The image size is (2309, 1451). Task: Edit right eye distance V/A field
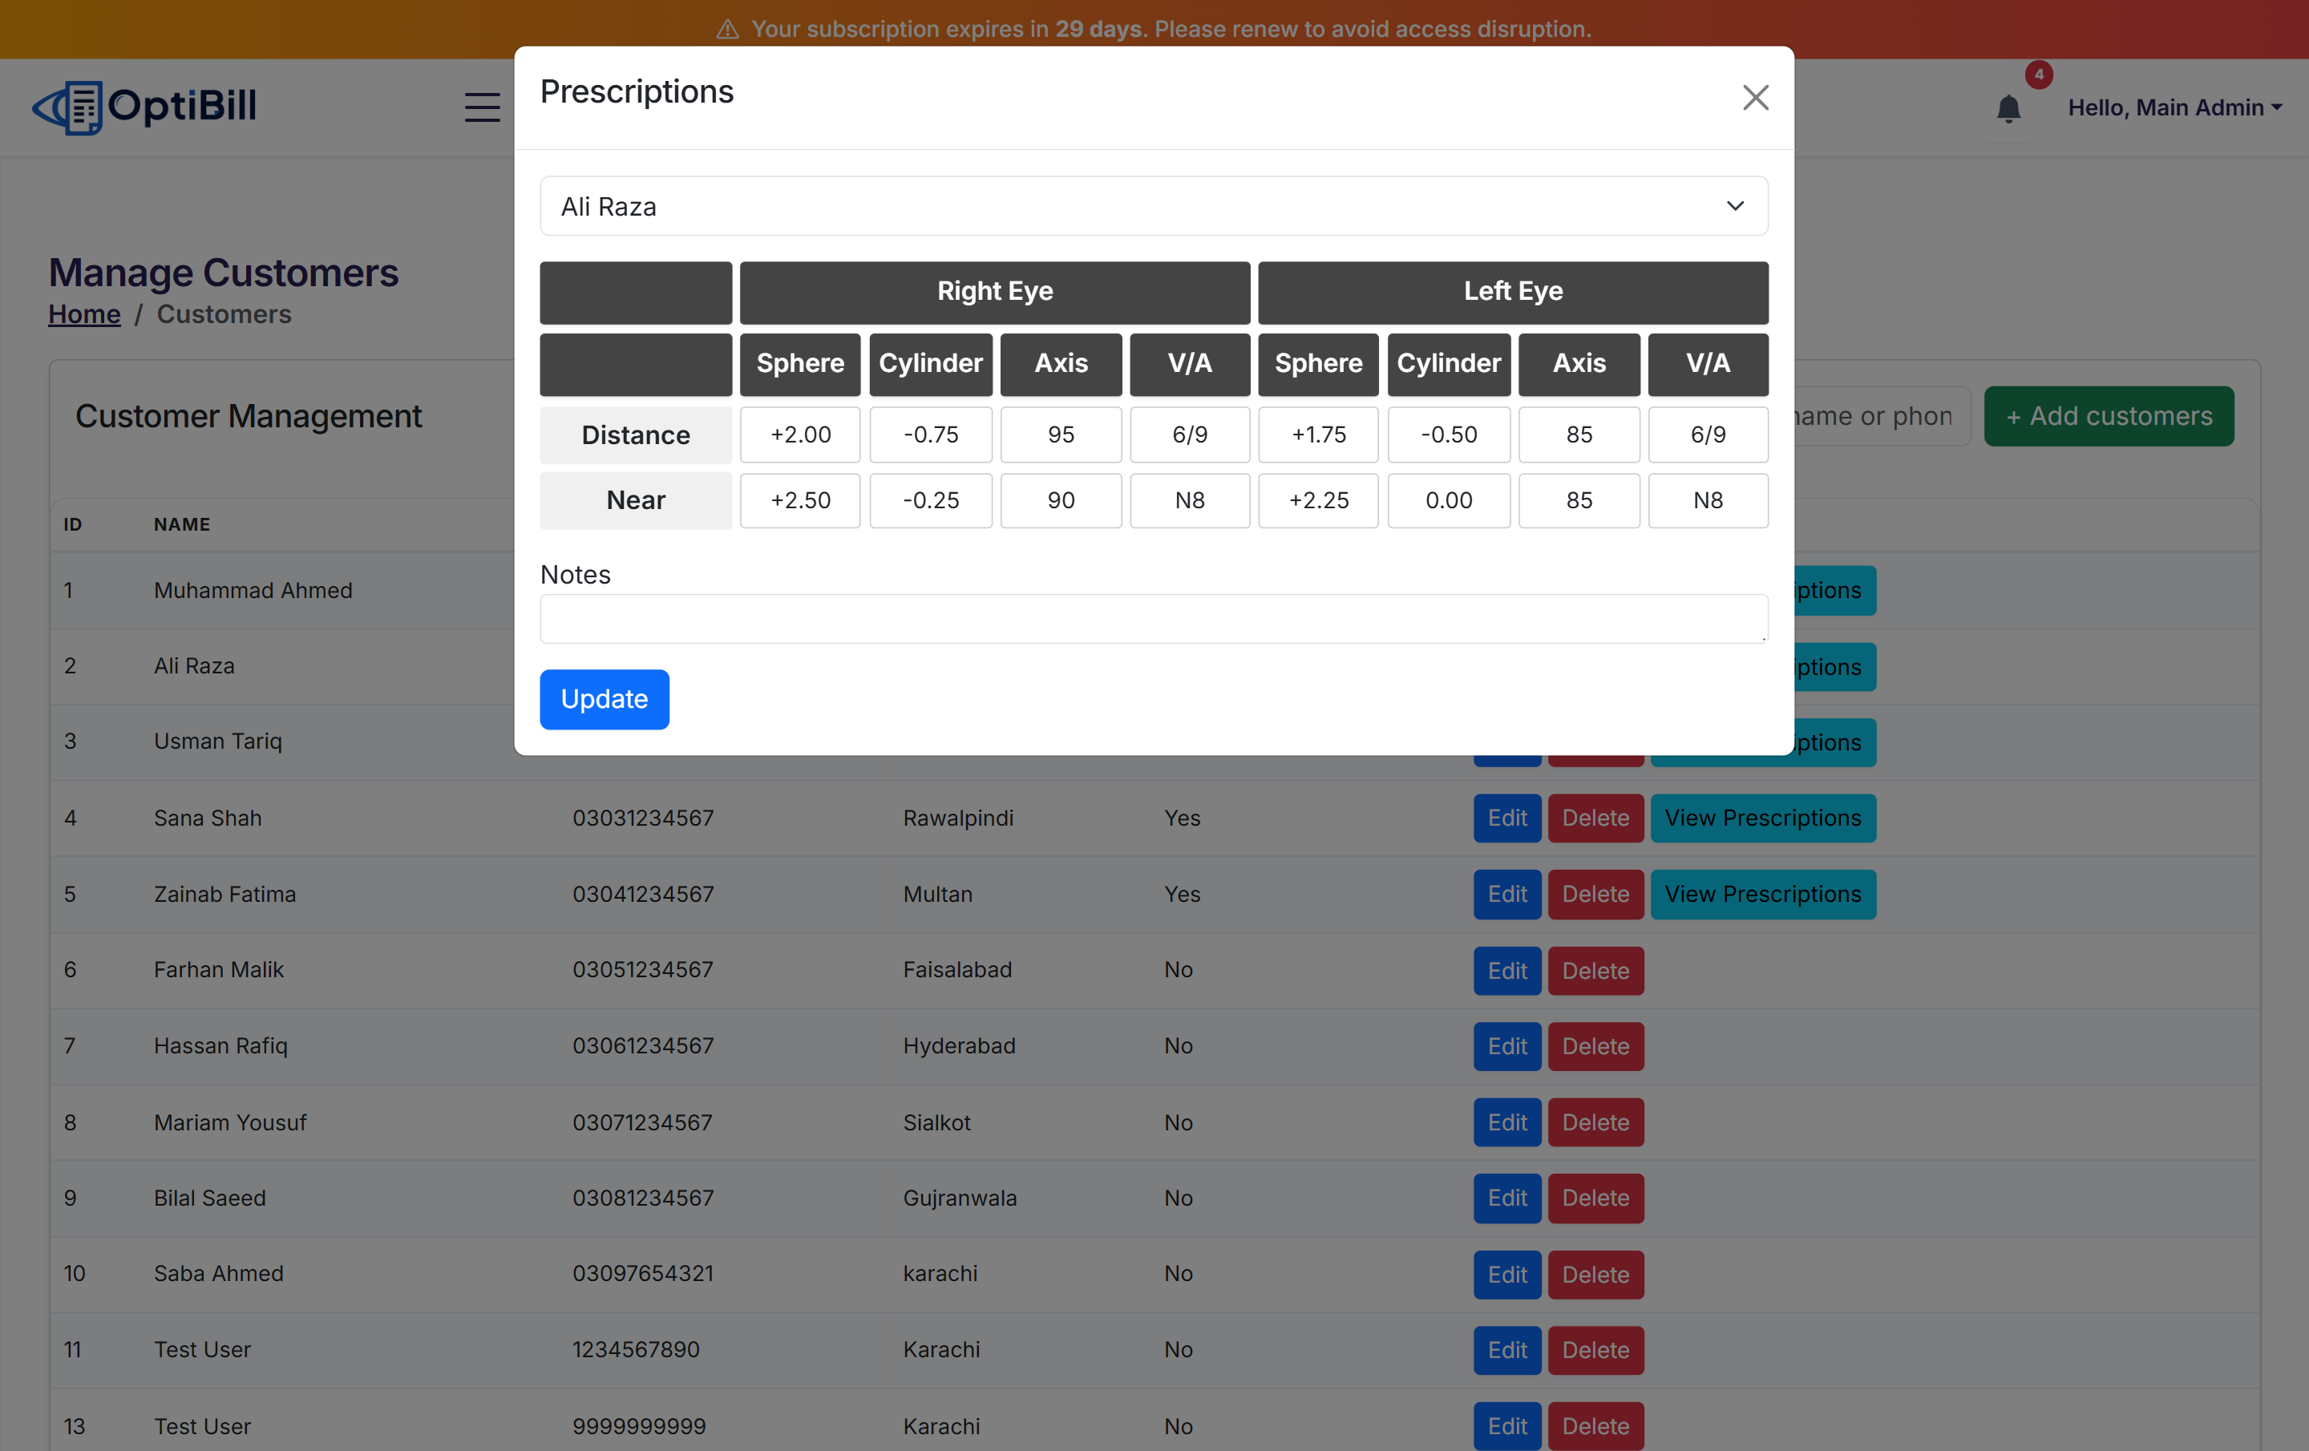1190,434
